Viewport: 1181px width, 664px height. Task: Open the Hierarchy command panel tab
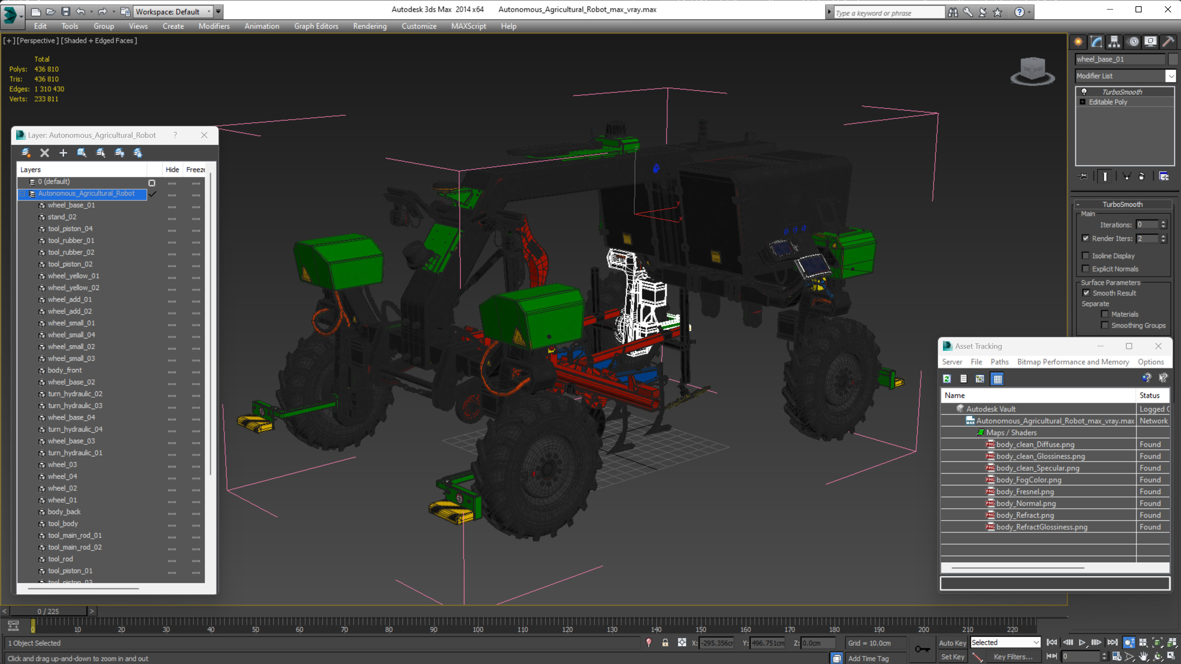point(1114,42)
